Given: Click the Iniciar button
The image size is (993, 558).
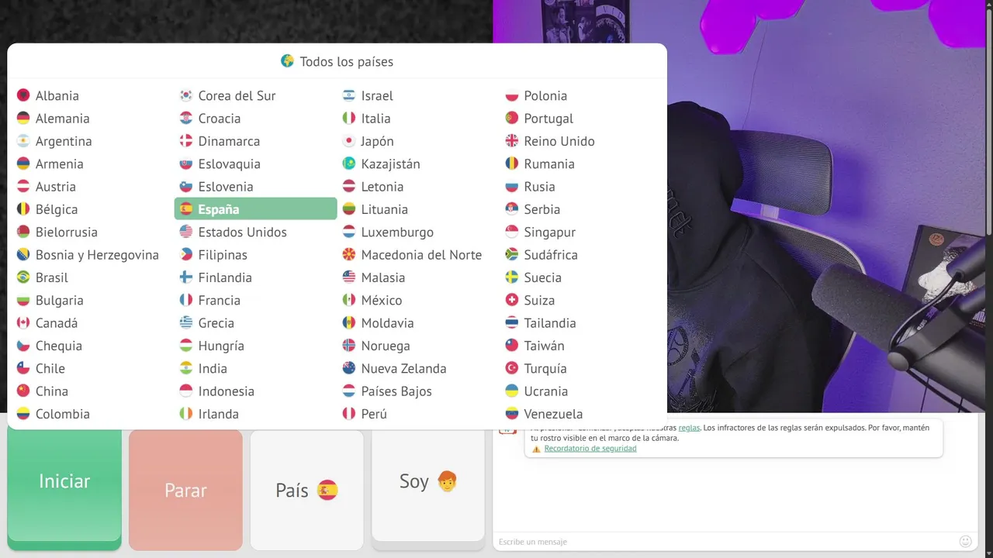Looking at the screenshot, I should 64,485.
